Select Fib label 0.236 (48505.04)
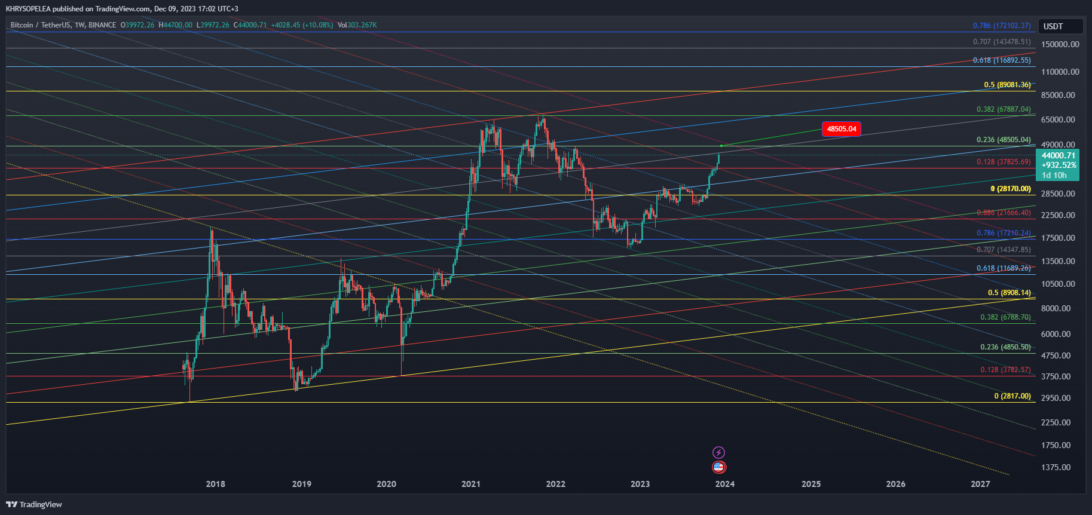 pos(1004,140)
